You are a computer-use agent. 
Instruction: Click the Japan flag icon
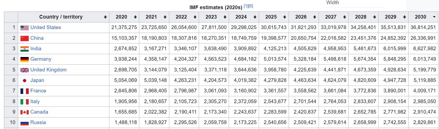click(24, 81)
